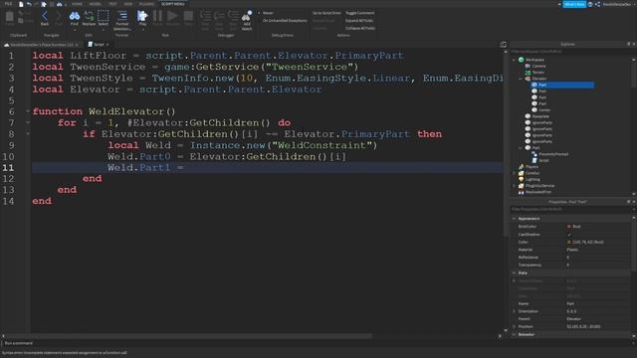Click Expand All Folds
Screen dimensions: 637x358
point(359,21)
